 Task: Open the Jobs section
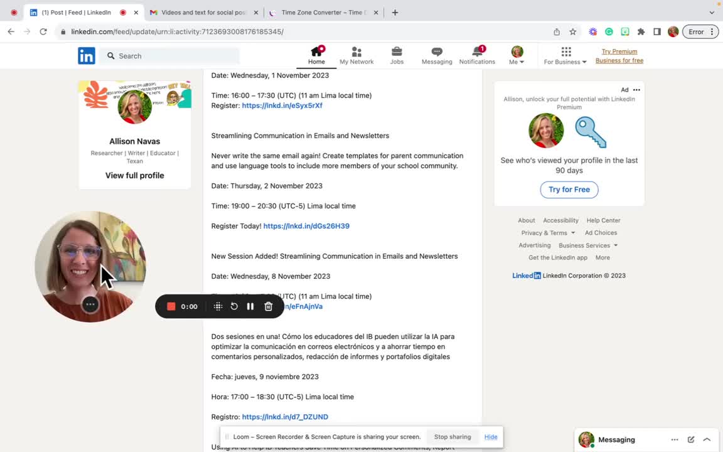coord(397,55)
